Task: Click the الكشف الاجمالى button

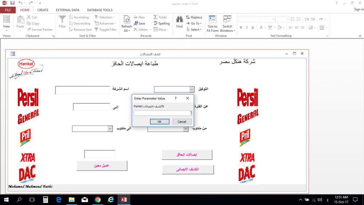Action: pos(188,169)
